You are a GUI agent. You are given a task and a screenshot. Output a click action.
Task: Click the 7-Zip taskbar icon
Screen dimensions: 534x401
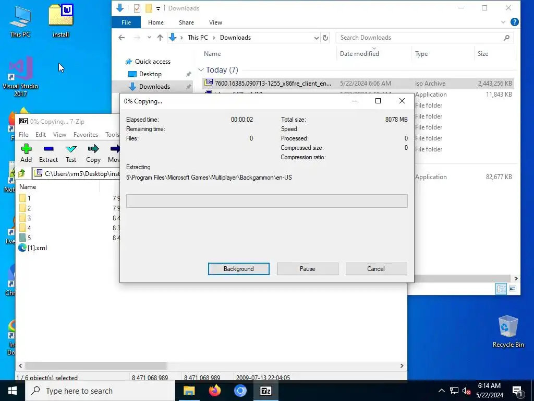point(265,391)
